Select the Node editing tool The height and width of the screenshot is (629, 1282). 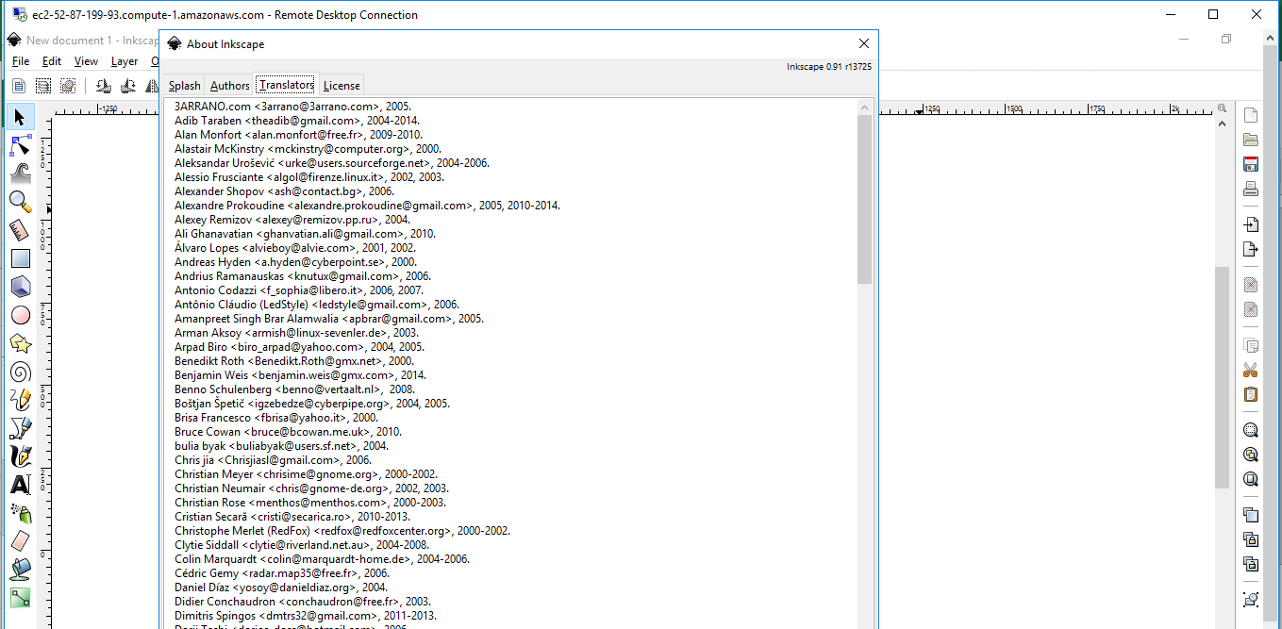click(20, 145)
